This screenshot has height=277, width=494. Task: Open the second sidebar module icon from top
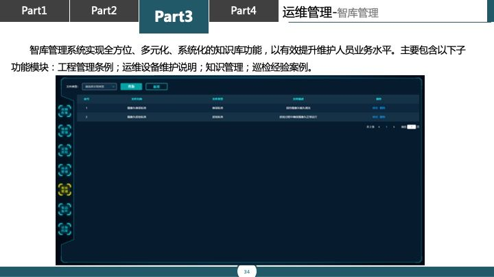click(65, 131)
